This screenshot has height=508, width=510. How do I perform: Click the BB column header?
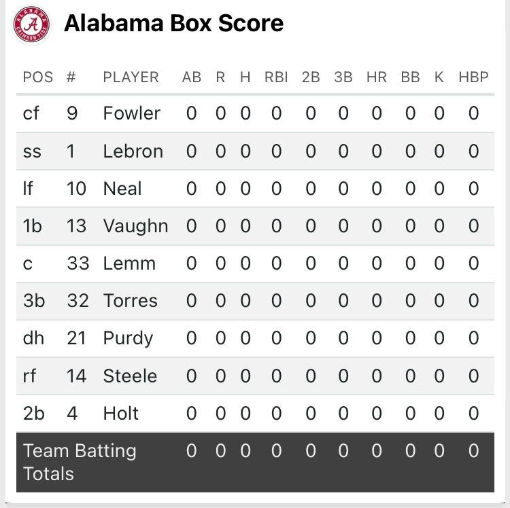(410, 77)
